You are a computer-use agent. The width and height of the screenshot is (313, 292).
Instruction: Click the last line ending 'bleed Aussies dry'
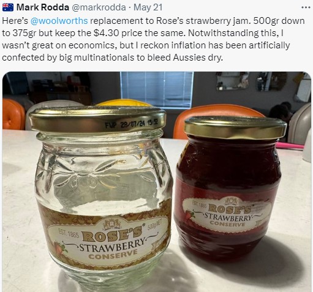coord(112,58)
